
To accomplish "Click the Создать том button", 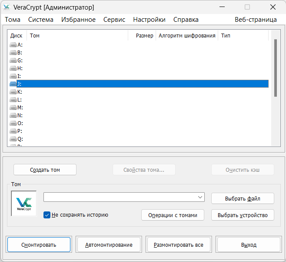I will click(45, 170).
